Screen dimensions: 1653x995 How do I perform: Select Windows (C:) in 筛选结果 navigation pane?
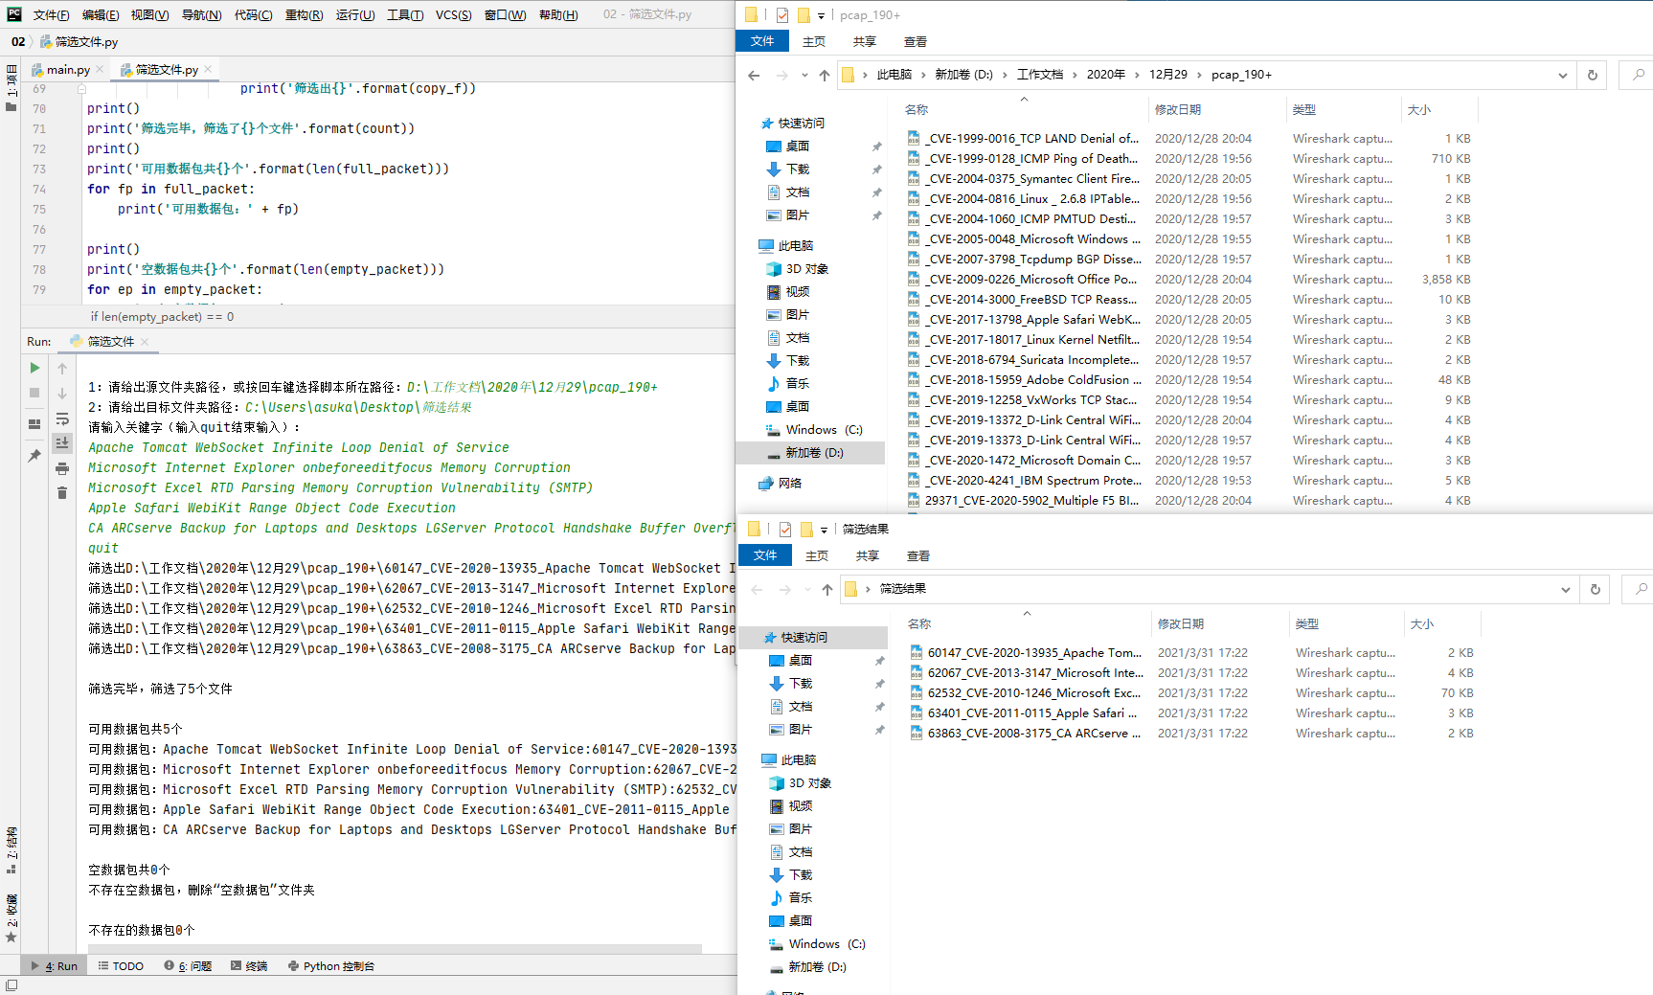pyautogui.click(x=826, y=944)
